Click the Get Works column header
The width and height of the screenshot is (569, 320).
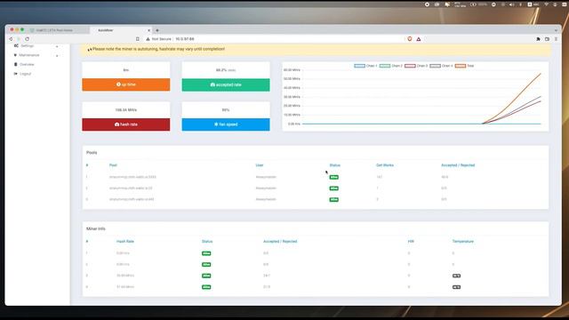pyautogui.click(x=385, y=165)
